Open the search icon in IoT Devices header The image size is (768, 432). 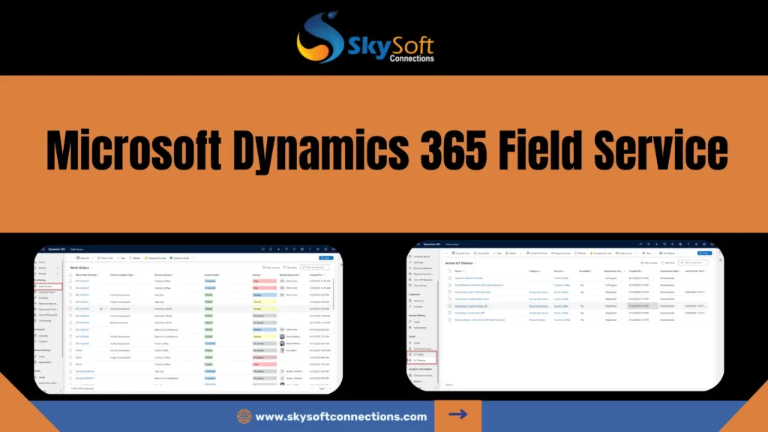click(640, 244)
